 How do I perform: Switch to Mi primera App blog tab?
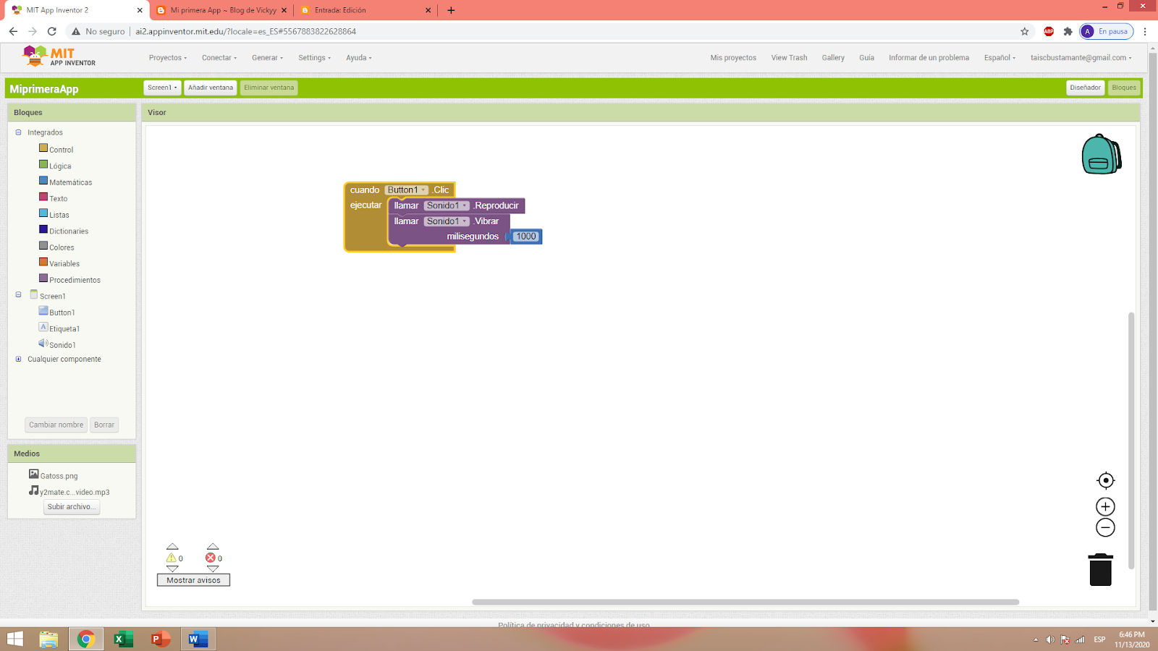221,10
